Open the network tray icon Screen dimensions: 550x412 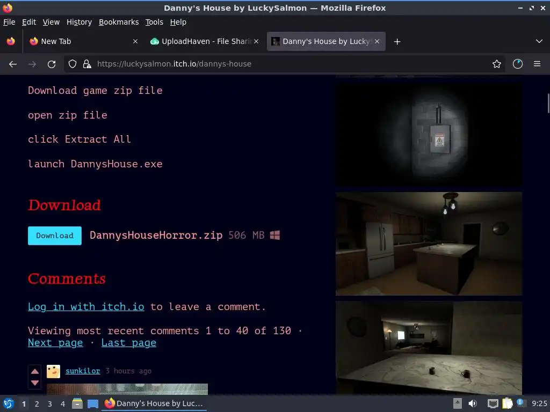click(493, 404)
